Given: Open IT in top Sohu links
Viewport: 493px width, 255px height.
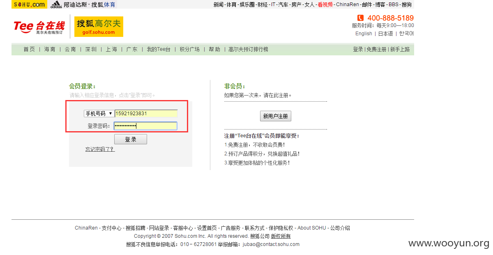Looking at the screenshot, I should (x=273, y=5).
